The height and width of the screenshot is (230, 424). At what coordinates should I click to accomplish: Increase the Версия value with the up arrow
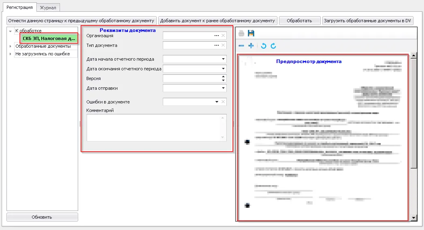tap(223, 76)
